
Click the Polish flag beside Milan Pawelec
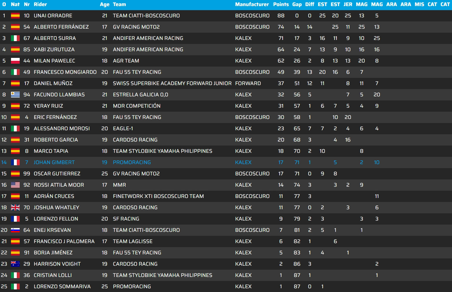coord(15,61)
